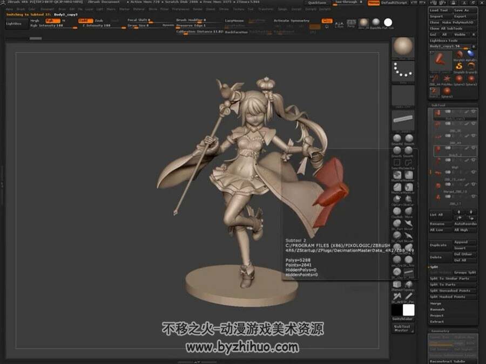
Task: Click the Duplicate subtool button
Action: 441,245
